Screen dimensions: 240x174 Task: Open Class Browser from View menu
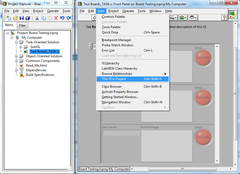(x=132, y=87)
